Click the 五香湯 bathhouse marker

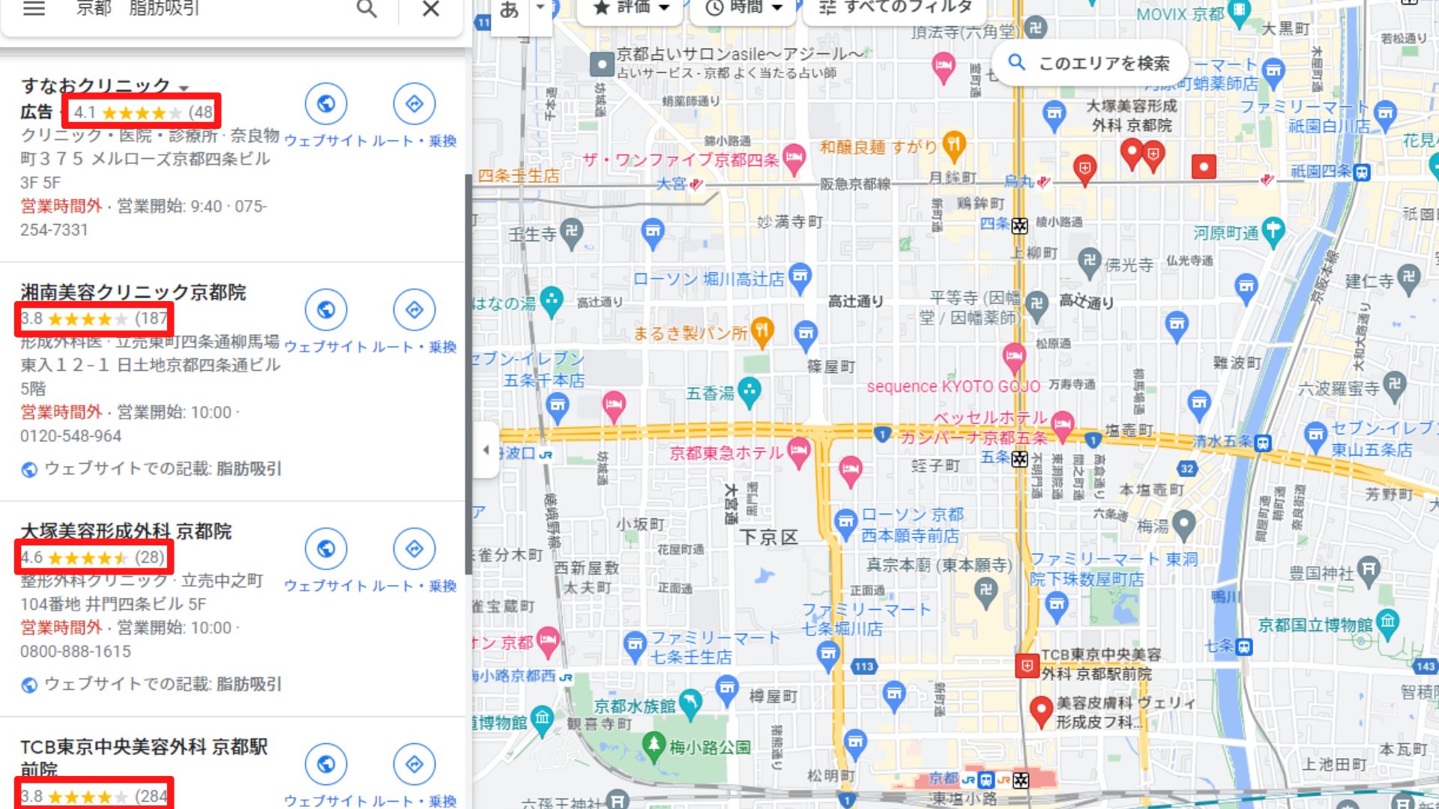click(x=749, y=392)
